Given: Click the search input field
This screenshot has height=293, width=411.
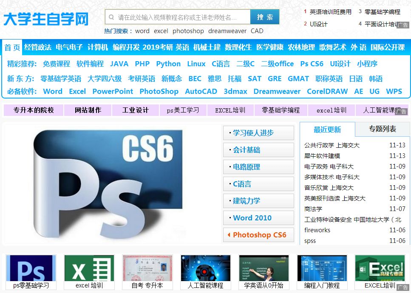Looking at the screenshot, I should (x=178, y=17).
